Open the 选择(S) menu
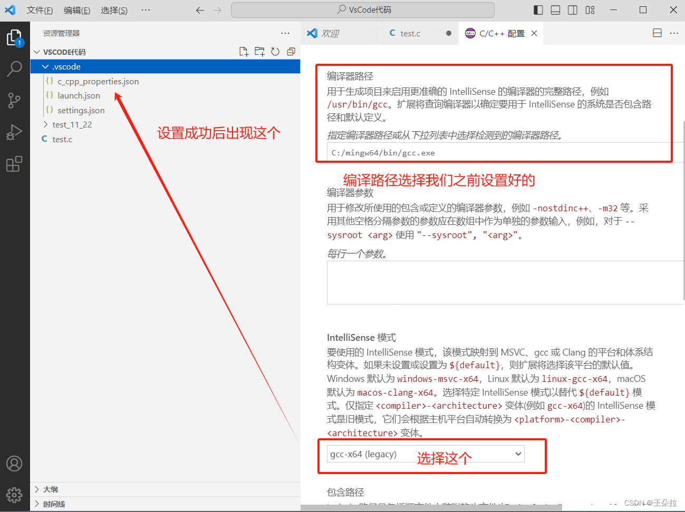The image size is (685, 512). pyautogui.click(x=114, y=10)
